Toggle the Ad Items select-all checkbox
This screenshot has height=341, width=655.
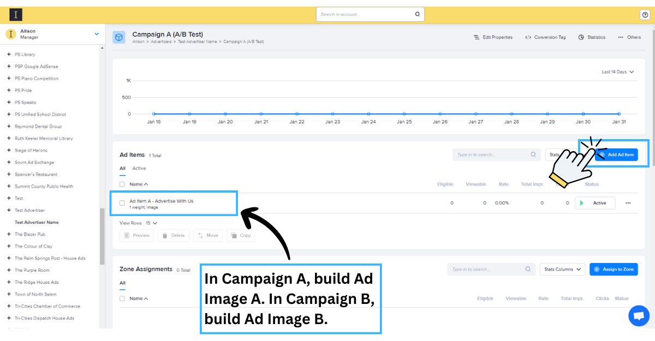coord(122,184)
